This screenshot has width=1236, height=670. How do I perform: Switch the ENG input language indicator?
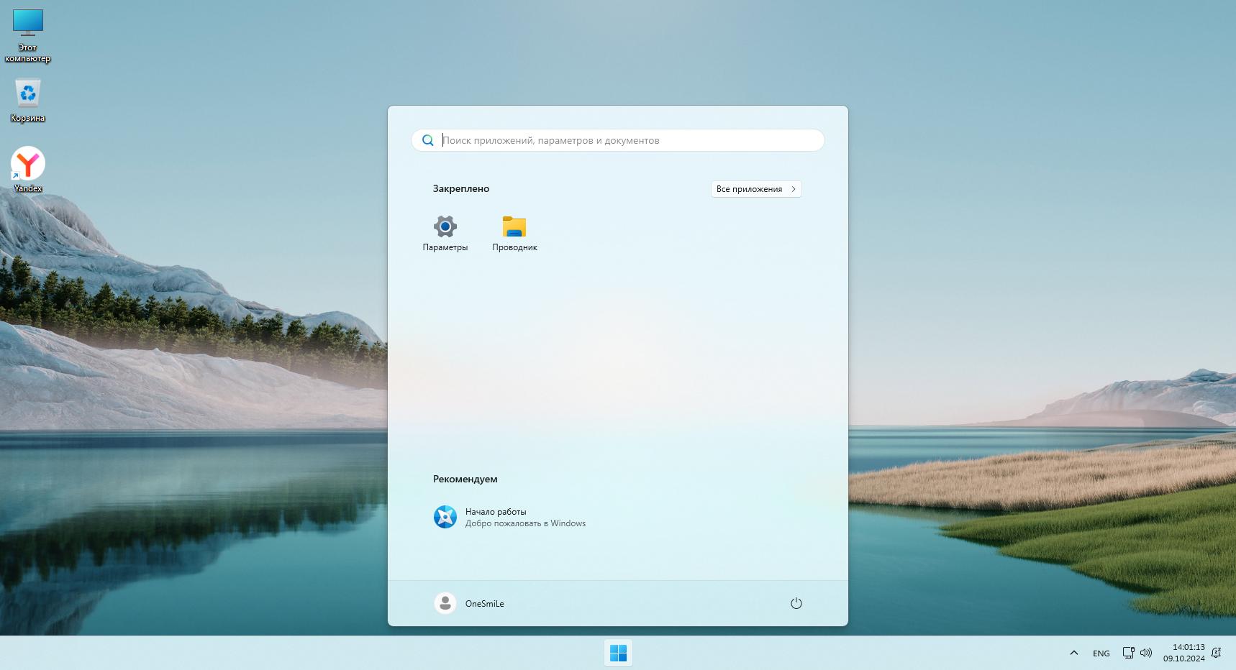1101,653
